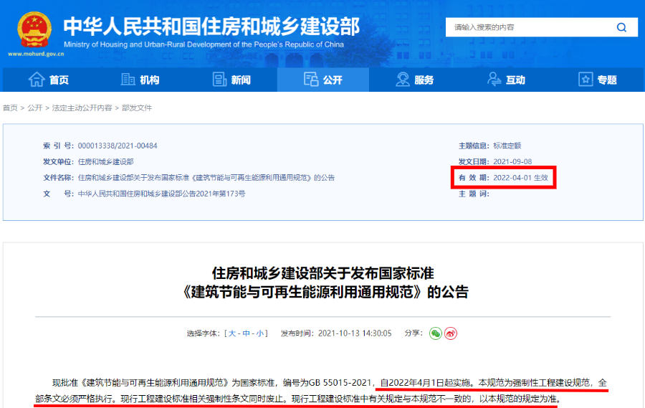
Task: Open 法定主动公开内容 breadcrumb link
Action: [82, 108]
